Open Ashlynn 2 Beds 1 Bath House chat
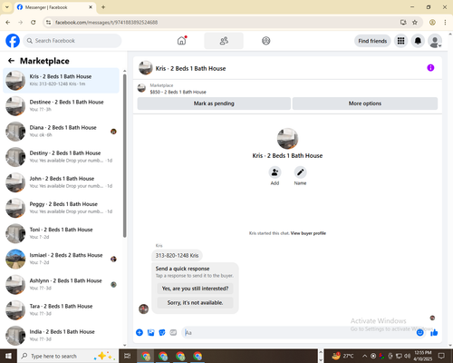 coord(62,284)
